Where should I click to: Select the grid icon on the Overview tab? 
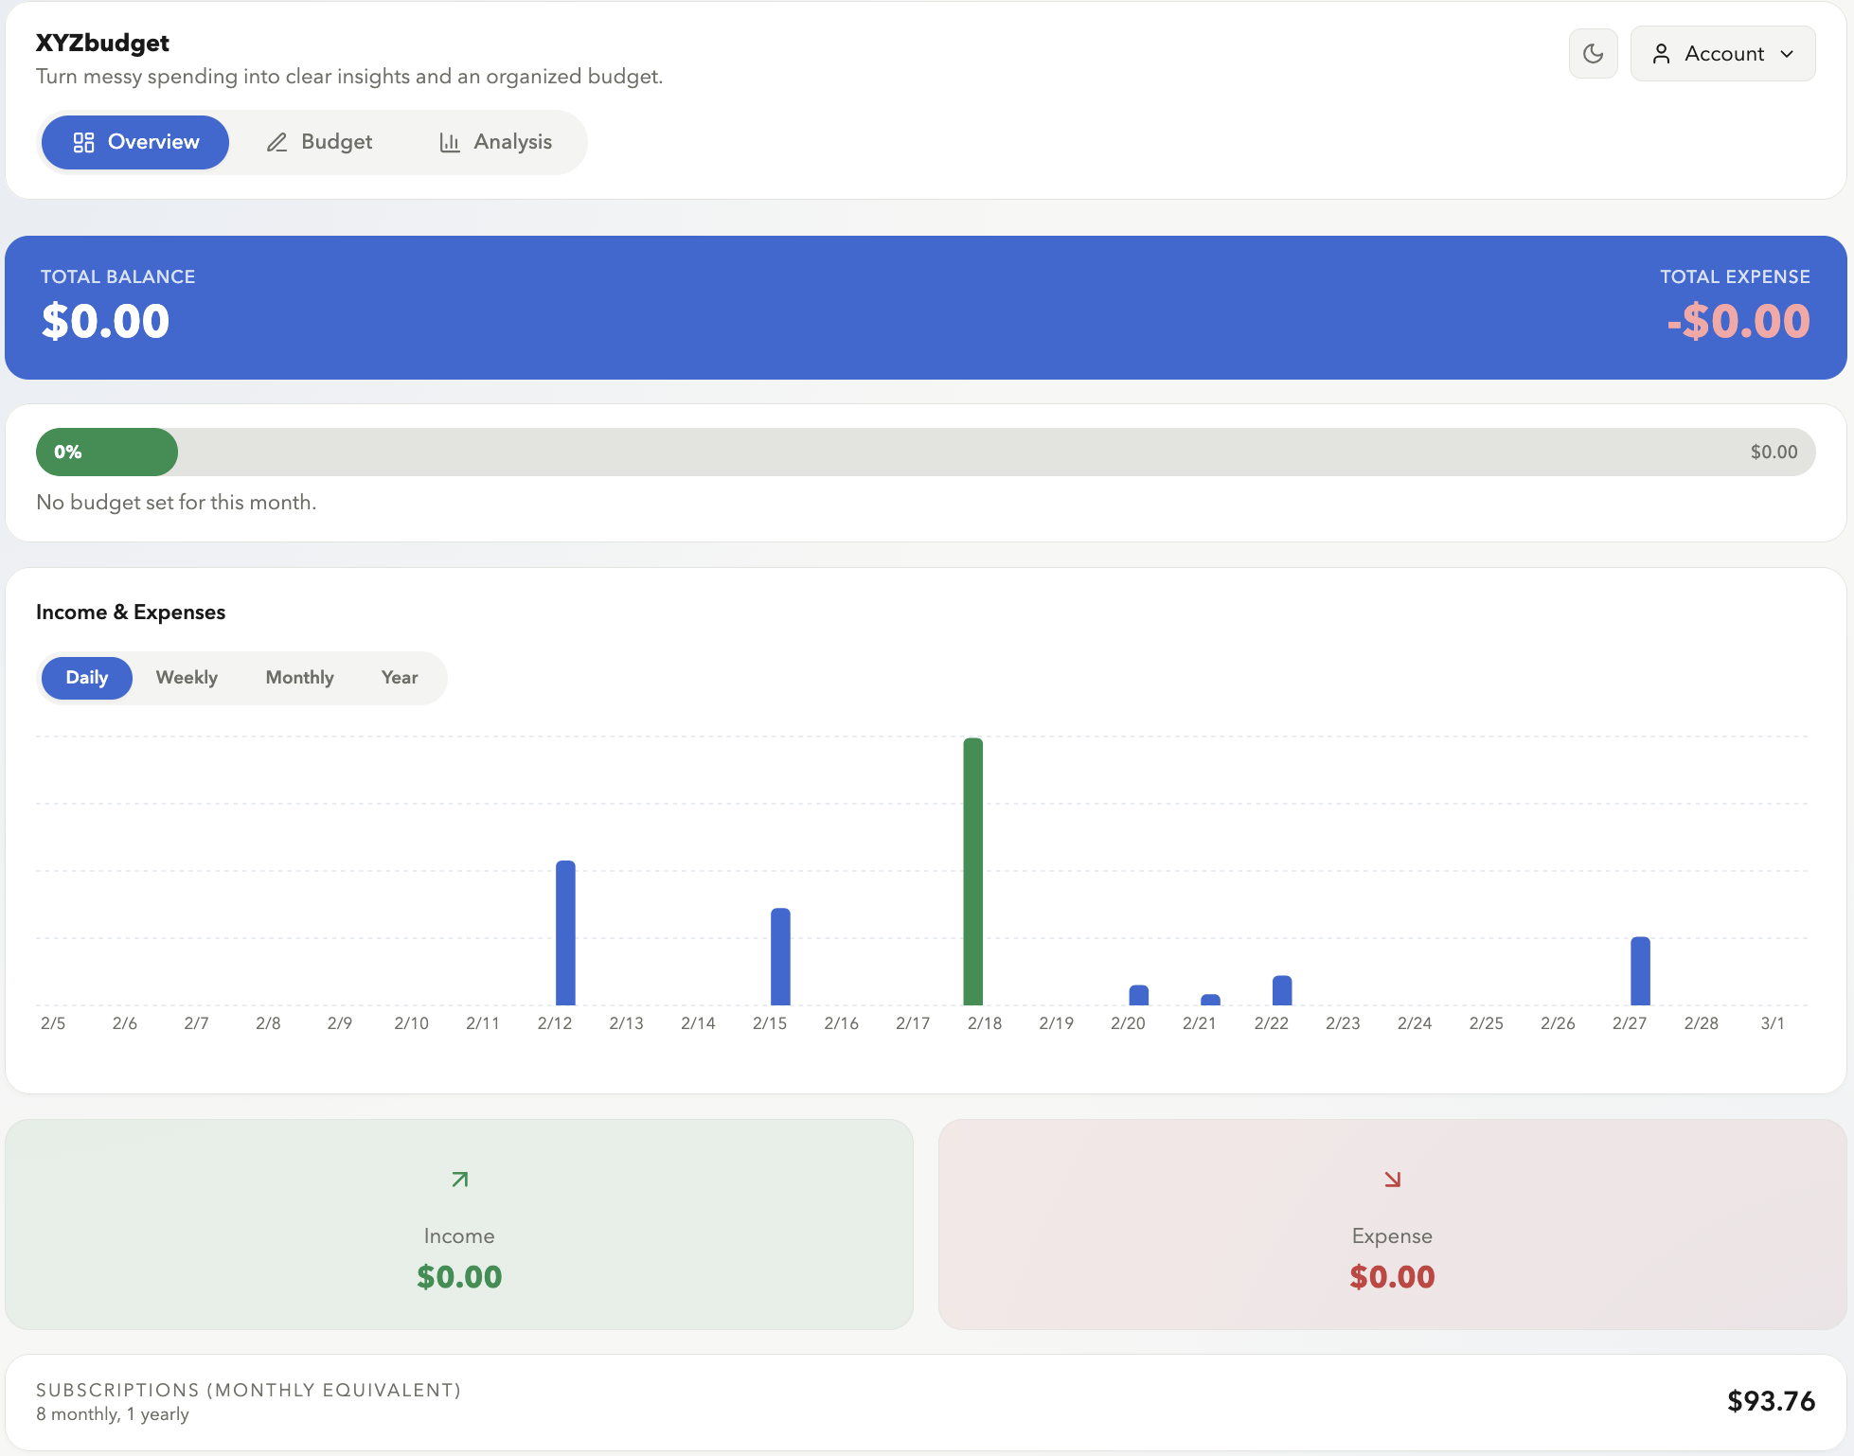83,142
